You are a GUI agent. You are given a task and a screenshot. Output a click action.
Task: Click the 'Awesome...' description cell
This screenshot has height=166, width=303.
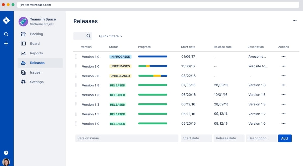(x=257, y=57)
